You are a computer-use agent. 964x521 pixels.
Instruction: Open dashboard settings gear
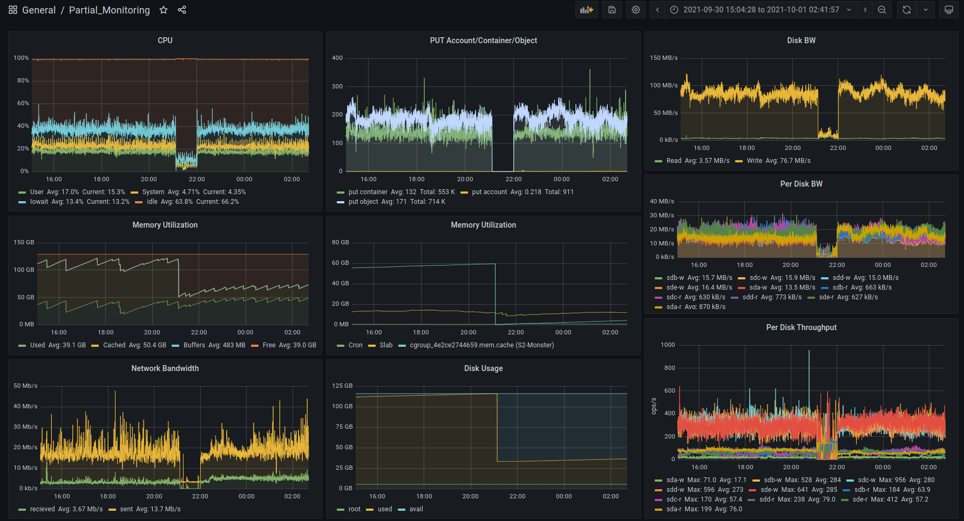[636, 10]
